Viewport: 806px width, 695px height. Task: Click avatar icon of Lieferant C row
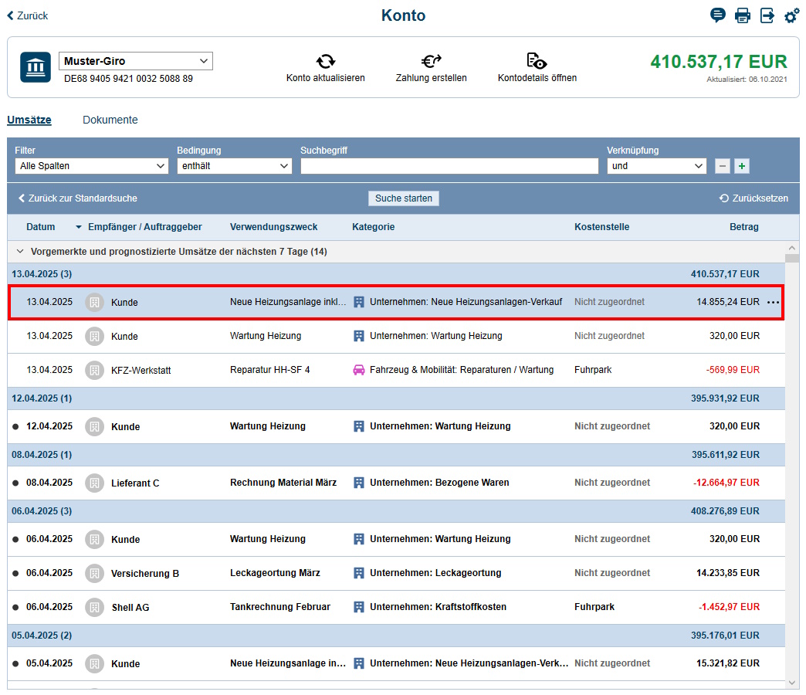tap(95, 483)
